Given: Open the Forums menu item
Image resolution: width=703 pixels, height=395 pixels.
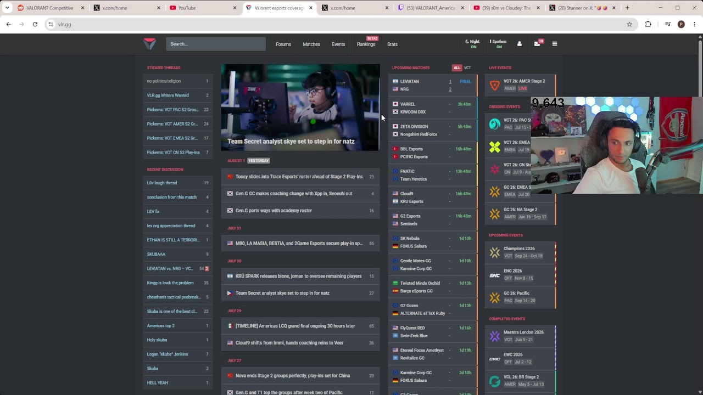Looking at the screenshot, I should [x=283, y=44].
